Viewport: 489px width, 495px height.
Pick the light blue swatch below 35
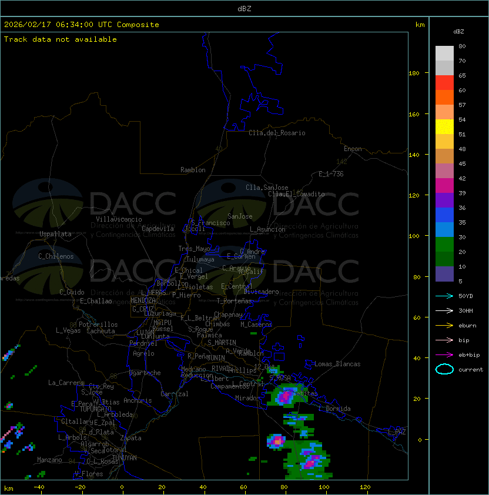click(444, 229)
